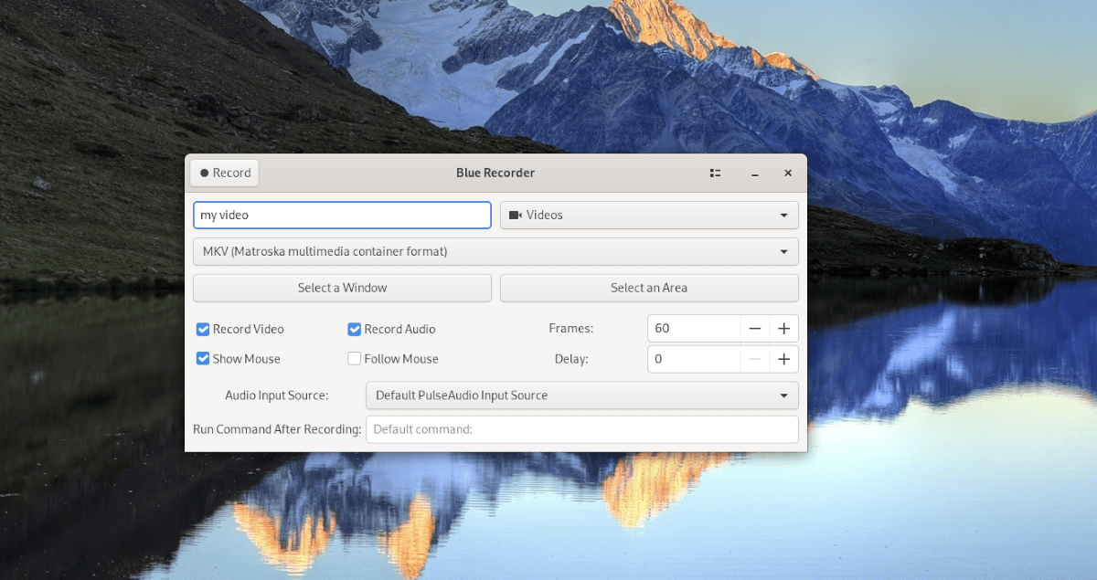
Task: Disable the Show Mouse checkbox
Action: coord(204,359)
